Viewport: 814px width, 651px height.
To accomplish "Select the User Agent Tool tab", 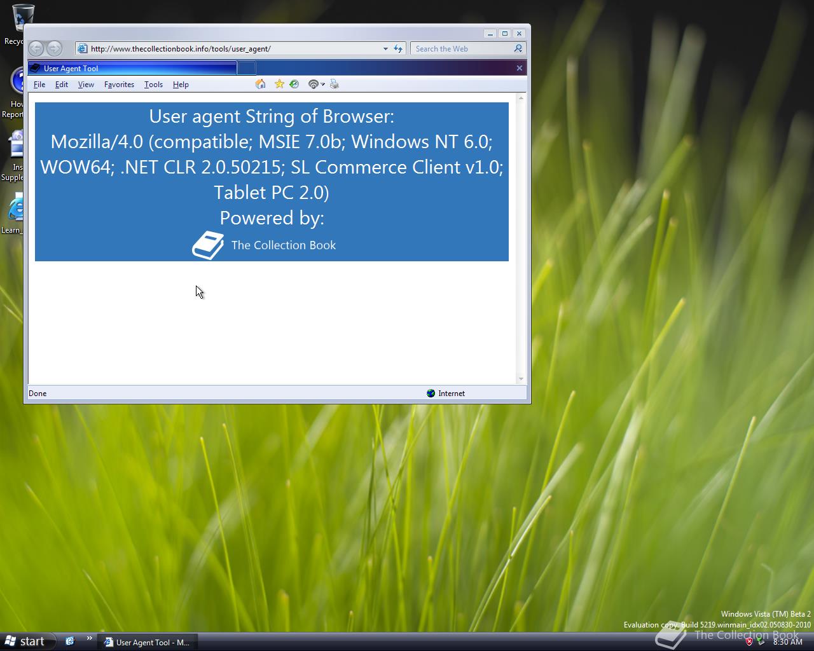I will pyautogui.click(x=132, y=68).
